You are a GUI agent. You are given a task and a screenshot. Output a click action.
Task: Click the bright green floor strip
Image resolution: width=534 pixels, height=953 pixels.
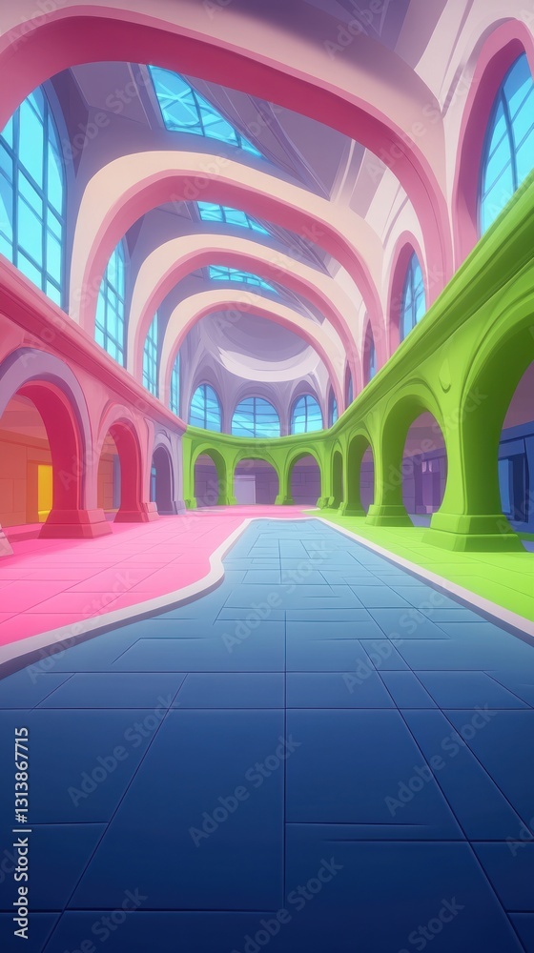click(x=450, y=565)
